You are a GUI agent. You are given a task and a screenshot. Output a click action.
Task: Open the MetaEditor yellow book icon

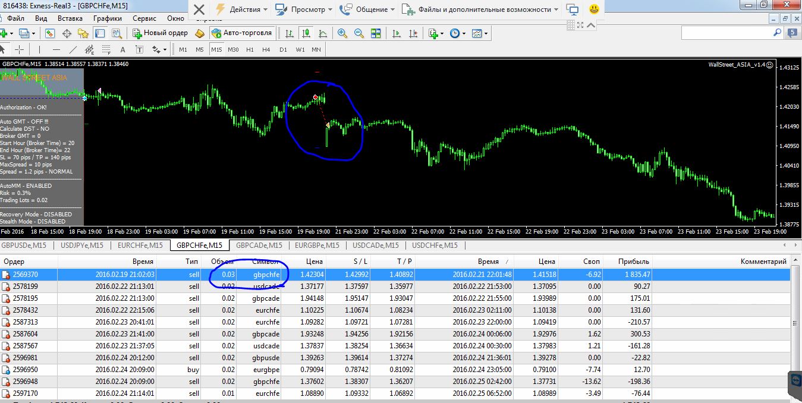(x=199, y=33)
